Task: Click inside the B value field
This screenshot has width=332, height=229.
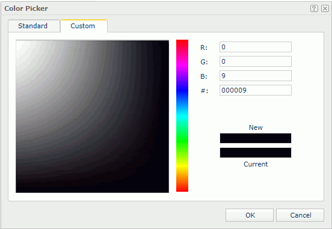Action: [x=256, y=76]
